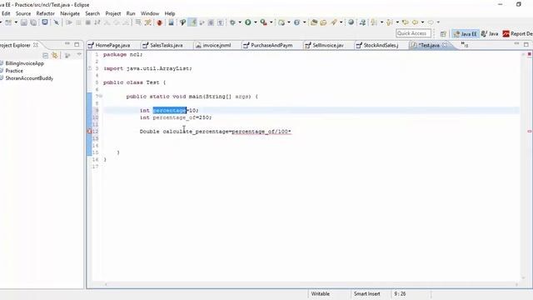Click the Save toolbar icon
The height and width of the screenshot is (300, 533).
tap(24, 22)
